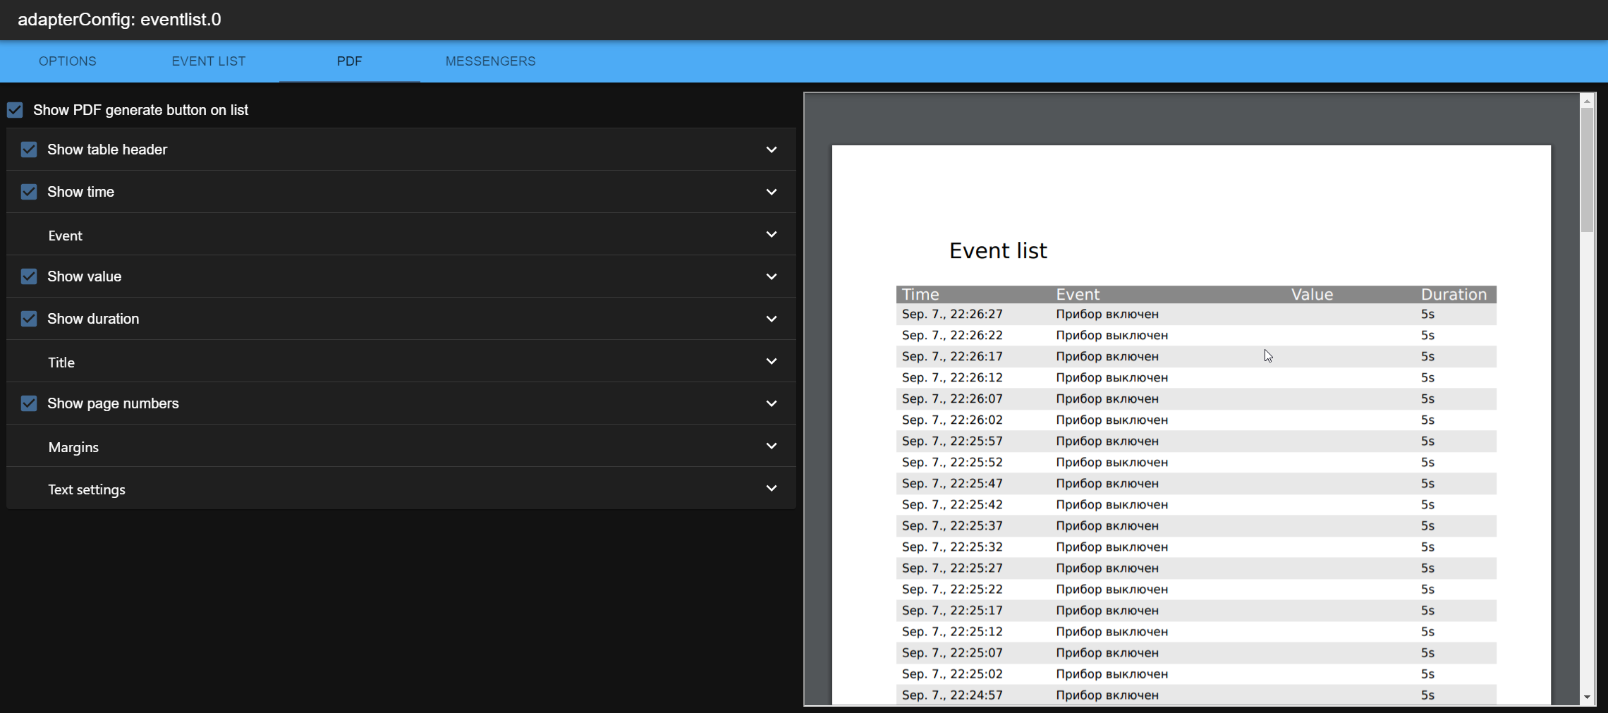Click the PDF preview scrollbar up arrow
The image size is (1608, 713).
1587,101
